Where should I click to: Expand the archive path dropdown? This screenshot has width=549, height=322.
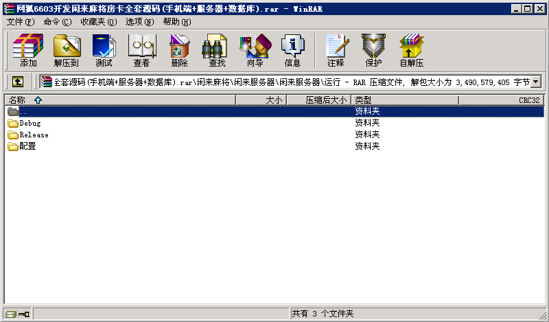(535, 82)
